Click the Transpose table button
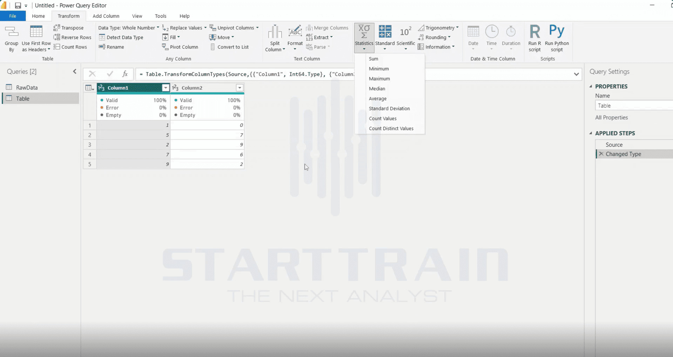673x357 pixels. click(69, 28)
